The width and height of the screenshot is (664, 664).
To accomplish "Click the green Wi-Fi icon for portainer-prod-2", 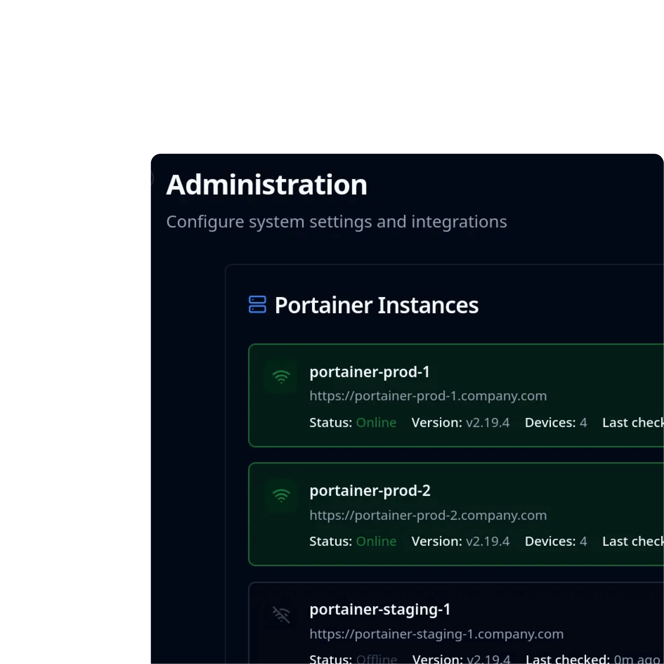I will pos(281,496).
